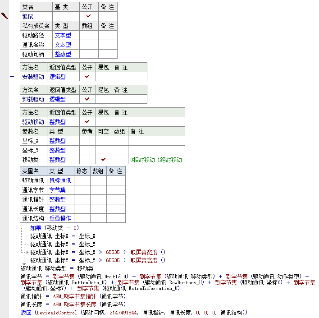Expand the 安装驱动 method with its plus sign
This screenshot has height=318, width=319.
[12, 77]
